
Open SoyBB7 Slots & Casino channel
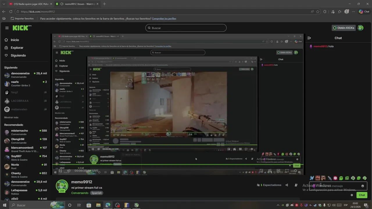click(x=26, y=158)
